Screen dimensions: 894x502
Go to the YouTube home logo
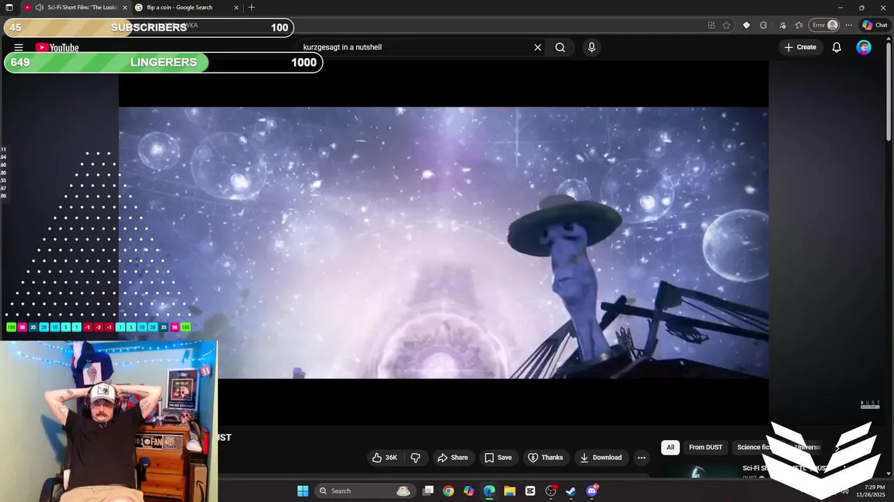(x=57, y=47)
